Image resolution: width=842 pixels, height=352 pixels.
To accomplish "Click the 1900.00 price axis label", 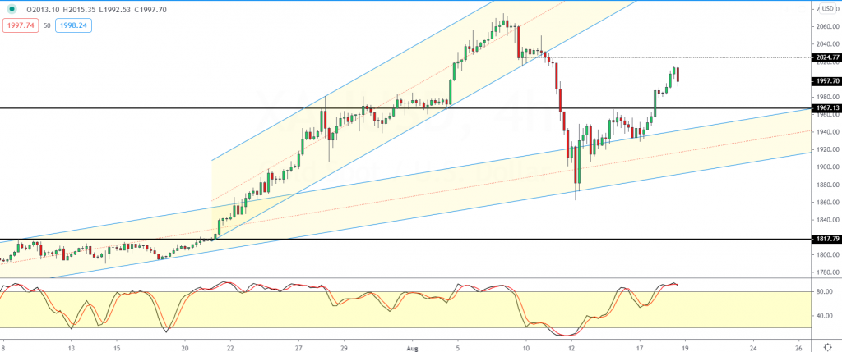I will coord(827,167).
